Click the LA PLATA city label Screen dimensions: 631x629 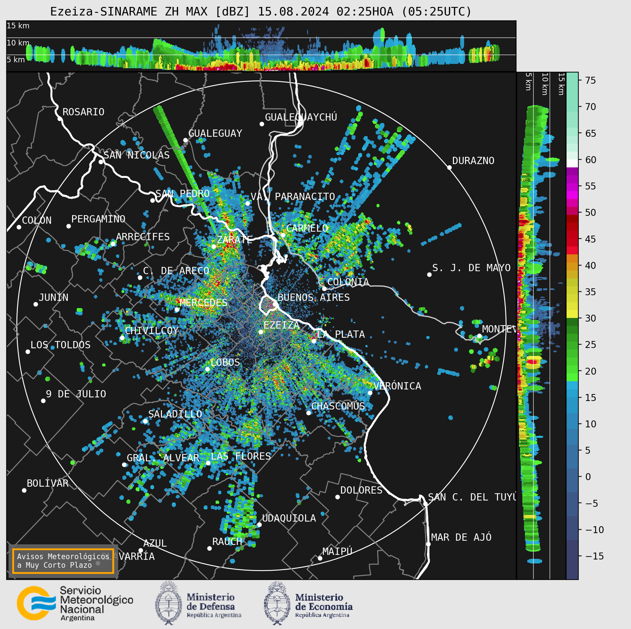[341, 334]
